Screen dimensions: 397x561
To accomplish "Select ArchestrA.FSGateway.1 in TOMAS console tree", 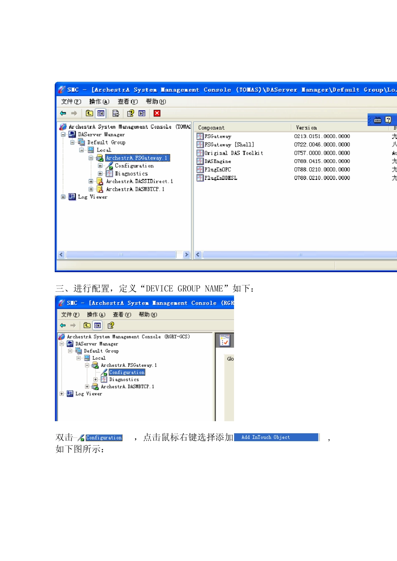I will click(137, 158).
